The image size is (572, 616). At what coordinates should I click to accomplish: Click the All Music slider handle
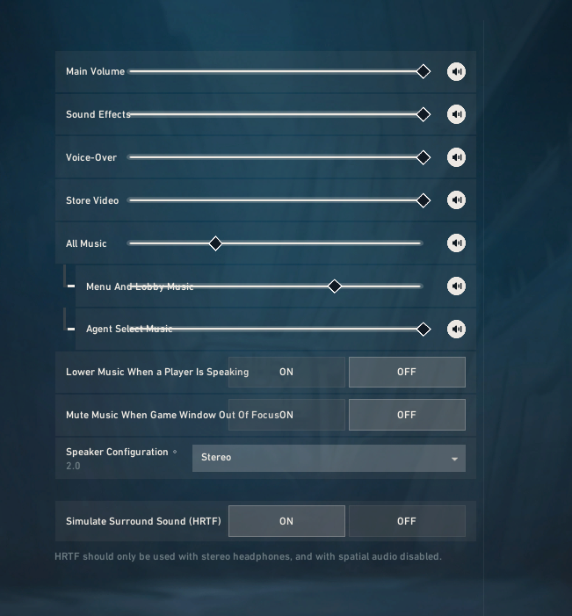click(215, 243)
